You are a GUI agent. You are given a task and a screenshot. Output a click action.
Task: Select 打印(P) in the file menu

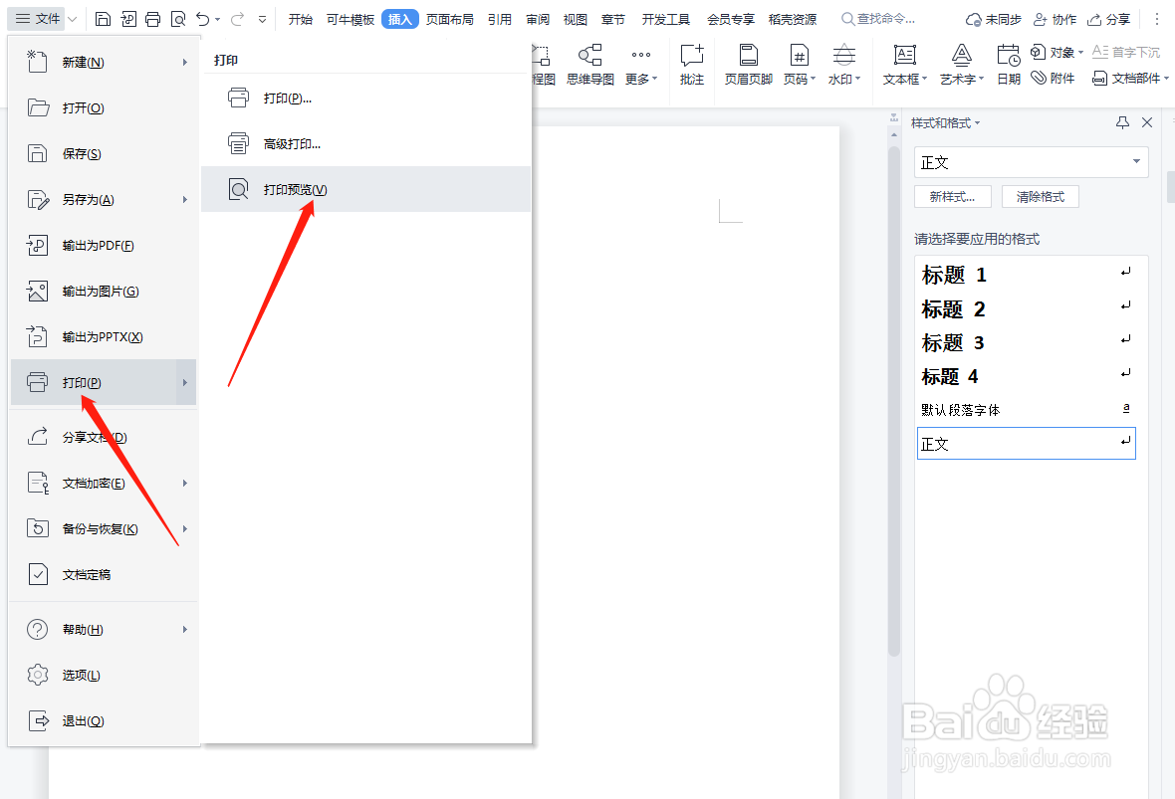click(x=104, y=382)
